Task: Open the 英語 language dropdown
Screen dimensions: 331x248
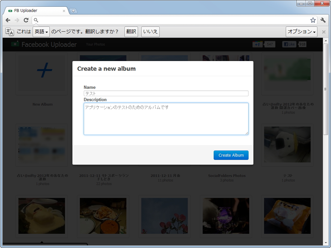Action: 41,32
